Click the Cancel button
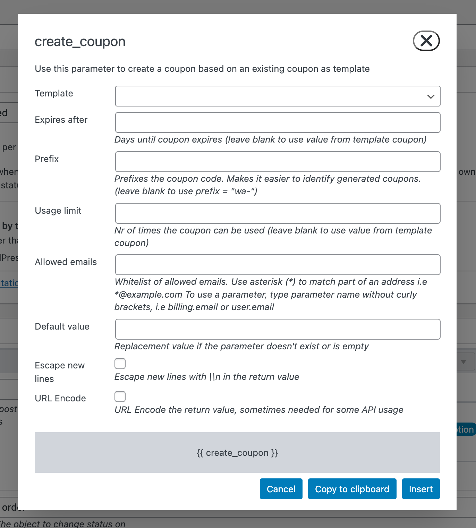476x528 pixels. click(x=281, y=488)
